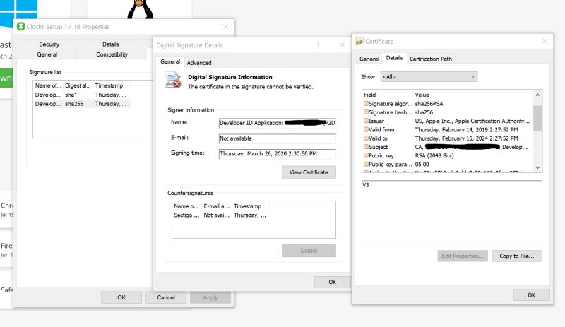Click the 'Name of...' signature list column header
The image size is (565, 327).
(x=48, y=85)
